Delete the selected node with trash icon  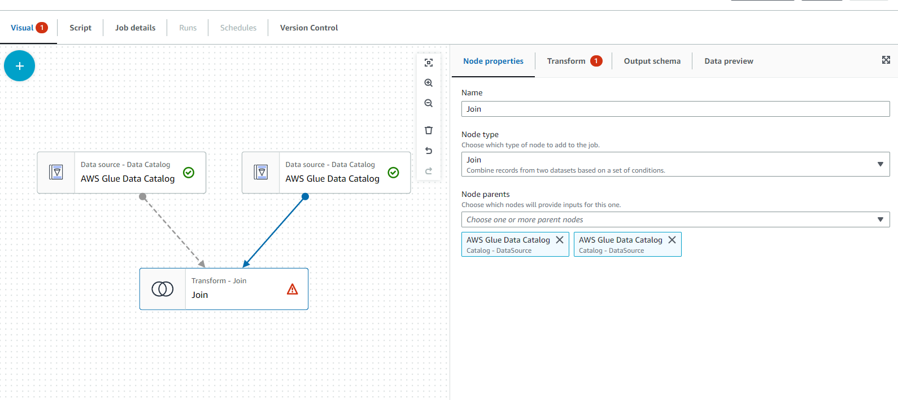[429, 130]
